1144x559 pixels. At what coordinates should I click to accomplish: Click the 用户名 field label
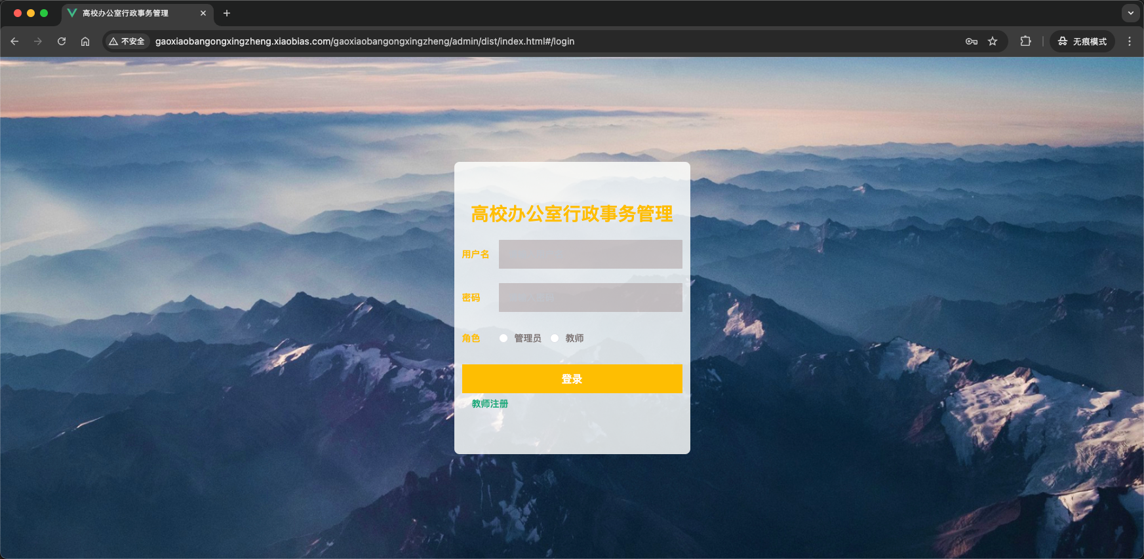pos(475,254)
